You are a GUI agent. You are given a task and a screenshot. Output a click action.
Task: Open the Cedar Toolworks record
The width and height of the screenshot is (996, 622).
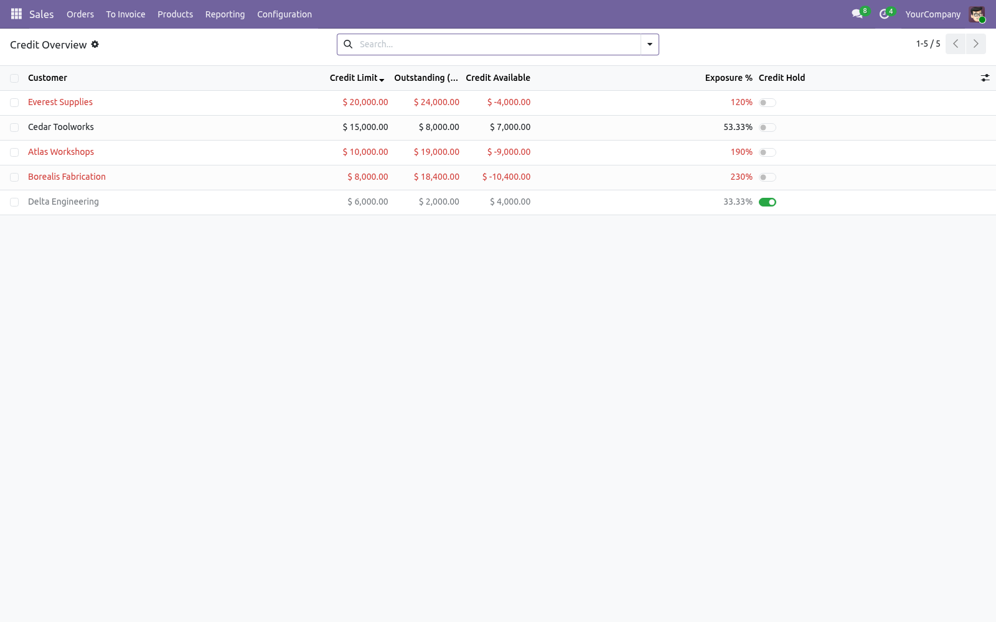tap(61, 127)
